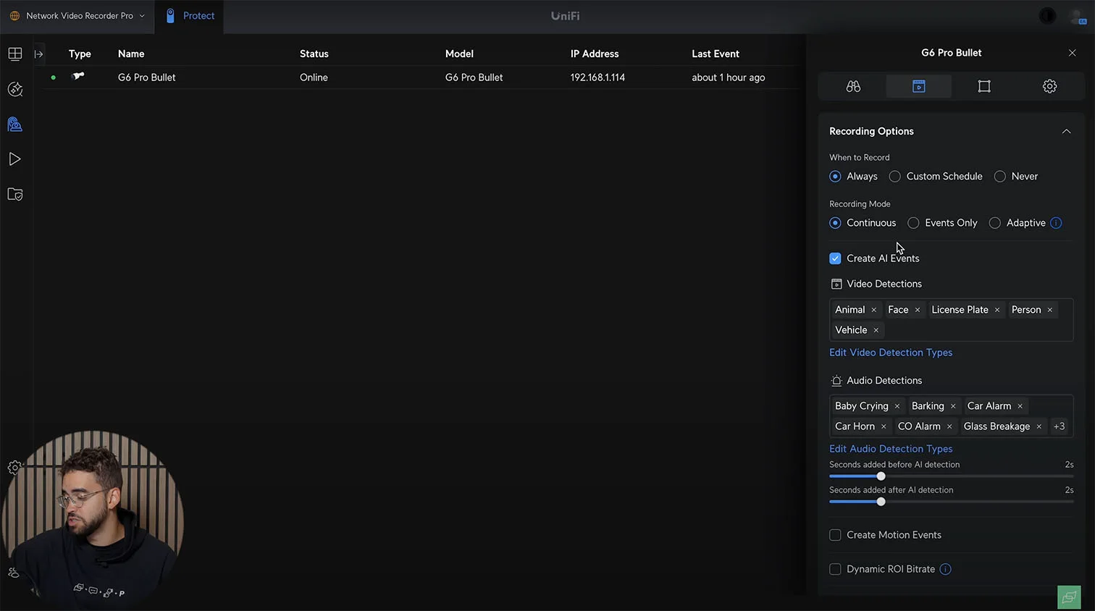This screenshot has height=611, width=1095.
Task: Click the Dynamic ROI Bitrate info icon
Action: pyautogui.click(x=945, y=569)
